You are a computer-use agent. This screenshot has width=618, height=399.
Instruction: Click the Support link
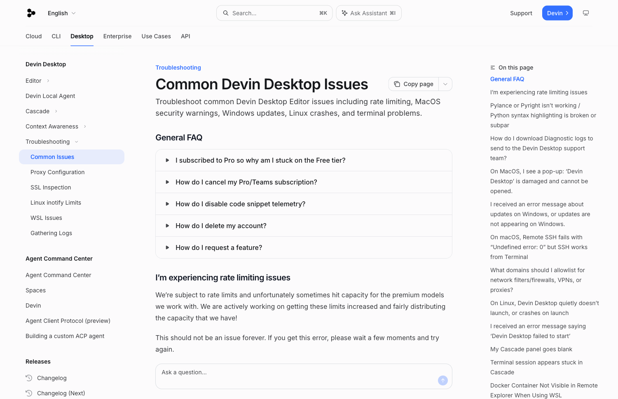pos(521,13)
